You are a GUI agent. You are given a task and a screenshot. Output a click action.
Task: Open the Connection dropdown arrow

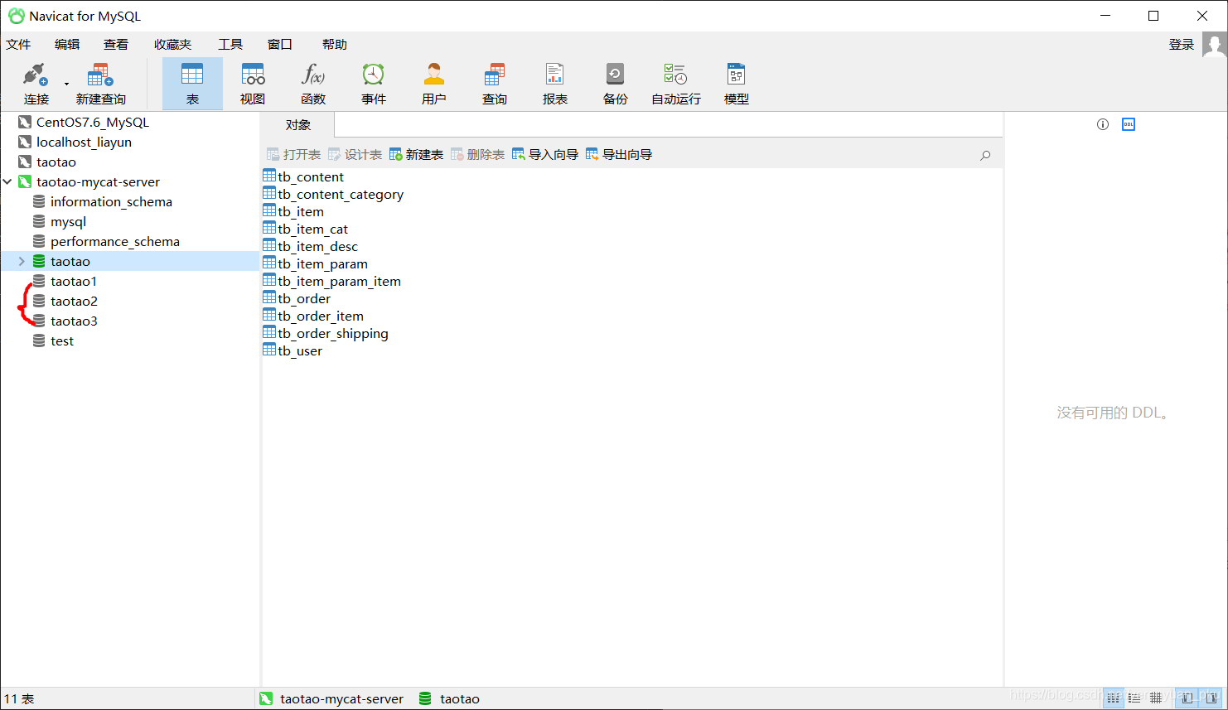pyautogui.click(x=66, y=84)
